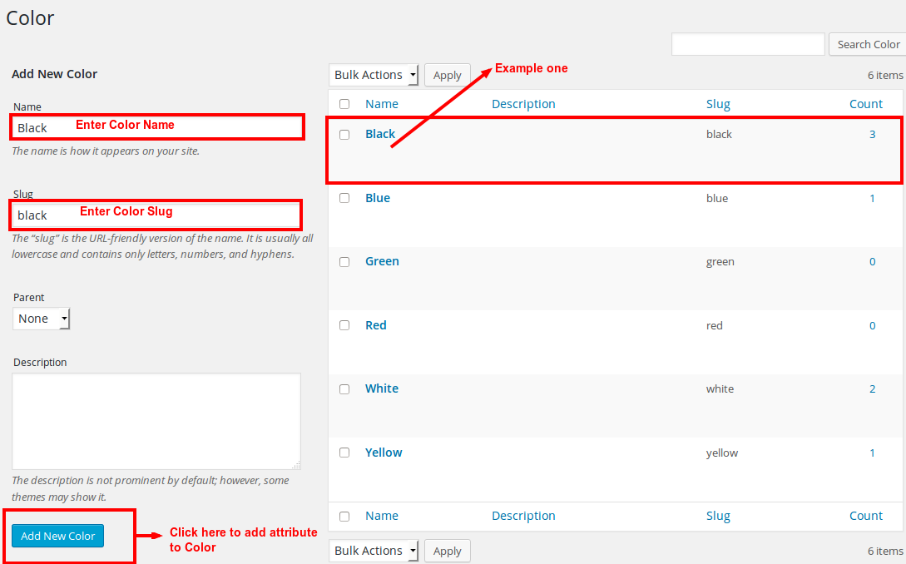Toggle the select-all checkbox in table header
This screenshot has width=906, height=564.
(344, 104)
